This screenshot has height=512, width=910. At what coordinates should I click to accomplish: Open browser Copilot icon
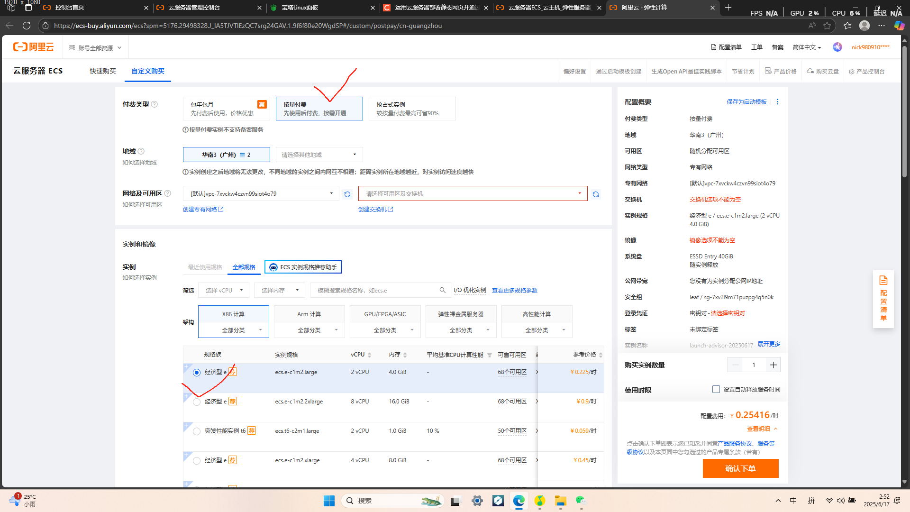coord(899,26)
